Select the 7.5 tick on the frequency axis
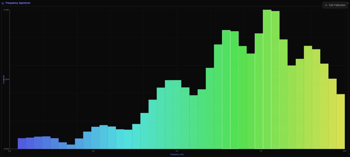Image resolution: width=350 pixels, height=157 pixels. point(261,151)
